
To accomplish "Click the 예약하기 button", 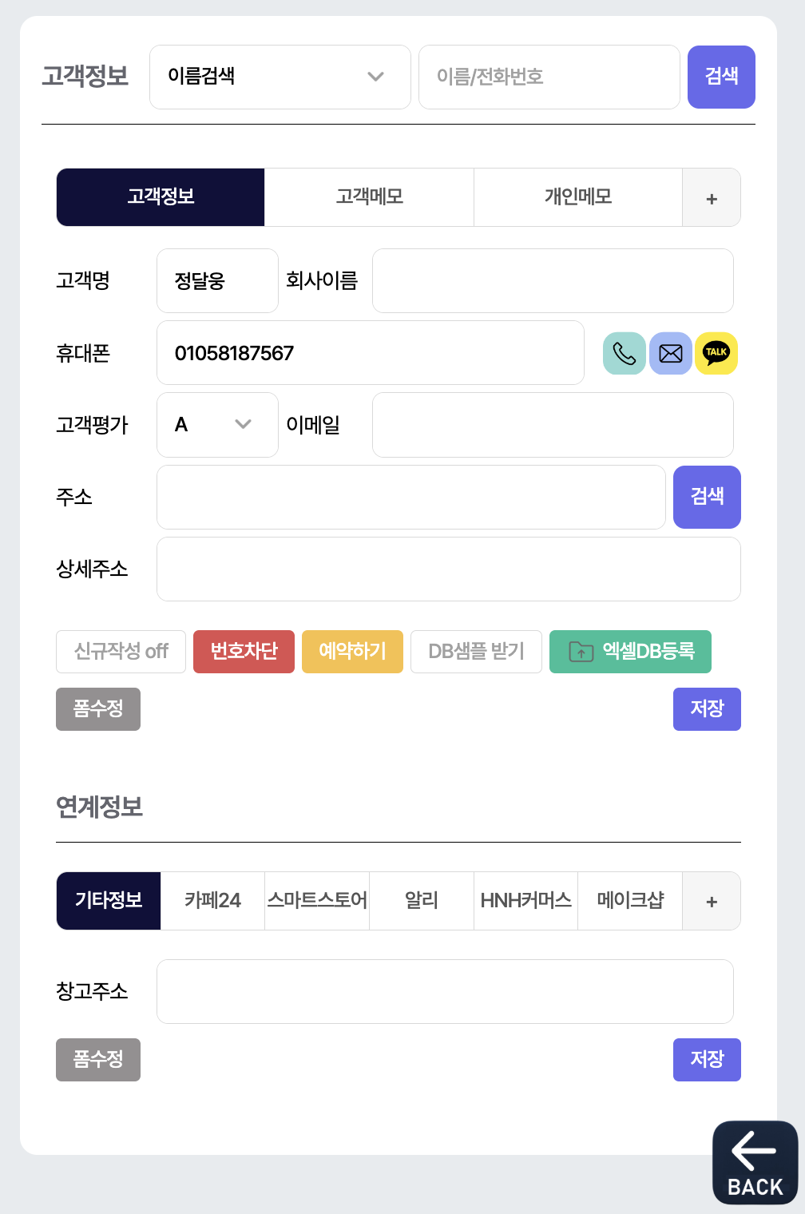I will click(352, 652).
